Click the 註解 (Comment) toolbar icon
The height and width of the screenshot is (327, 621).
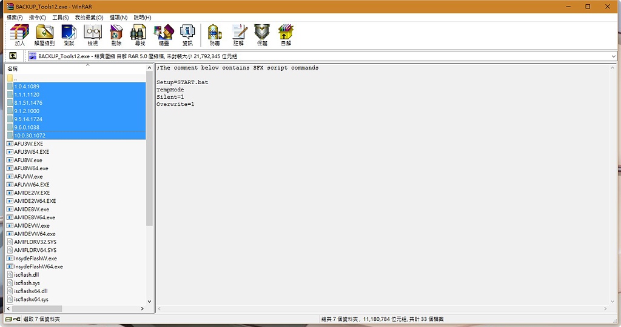point(238,35)
